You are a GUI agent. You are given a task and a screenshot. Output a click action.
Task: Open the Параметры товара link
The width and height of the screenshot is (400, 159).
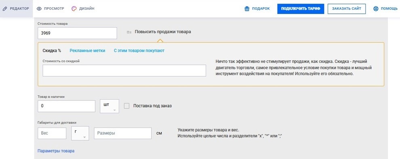pyautogui.click(x=56, y=151)
